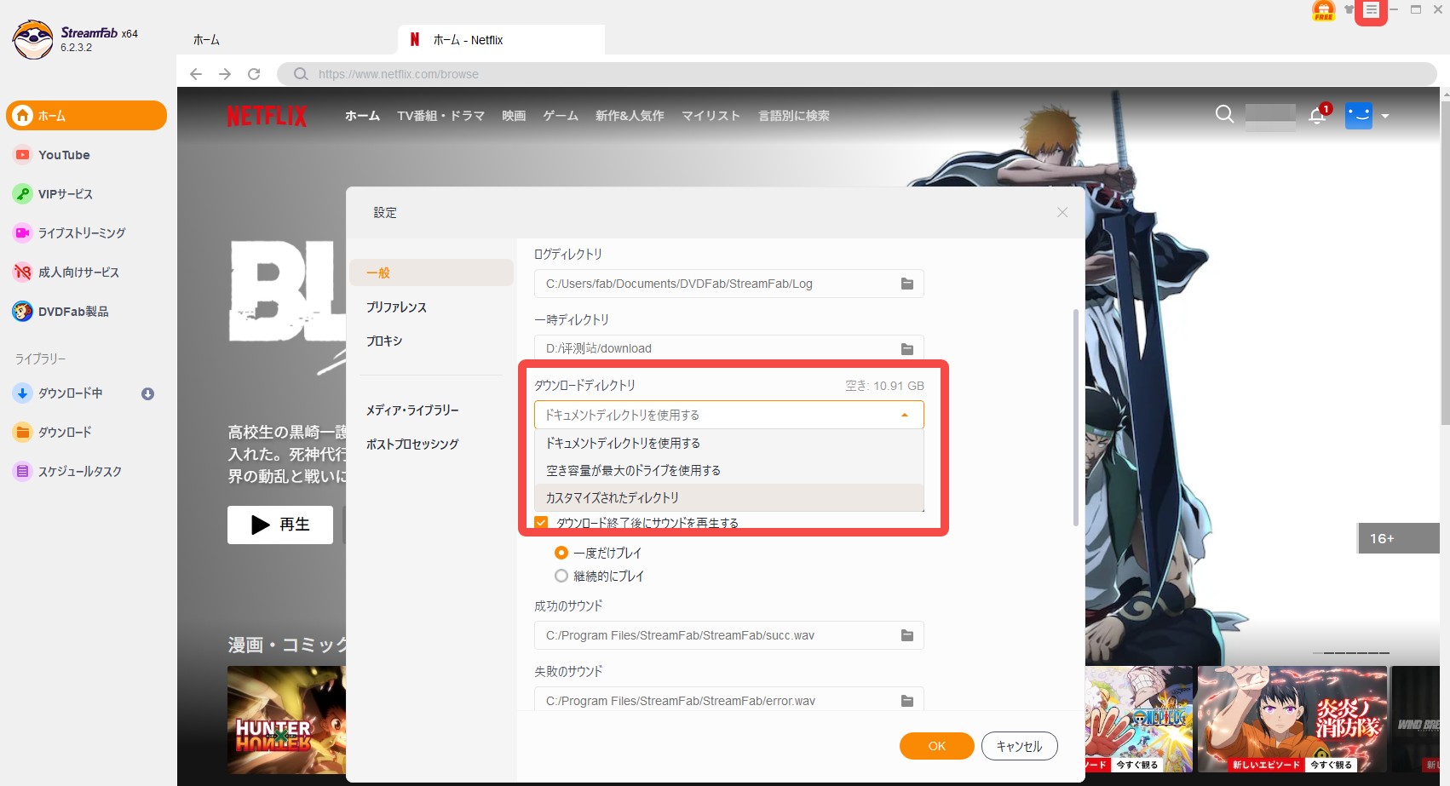Choose 空き容量が最大のドライブを使用する option
This screenshot has height=786, width=1450.
tap(728, 470)
